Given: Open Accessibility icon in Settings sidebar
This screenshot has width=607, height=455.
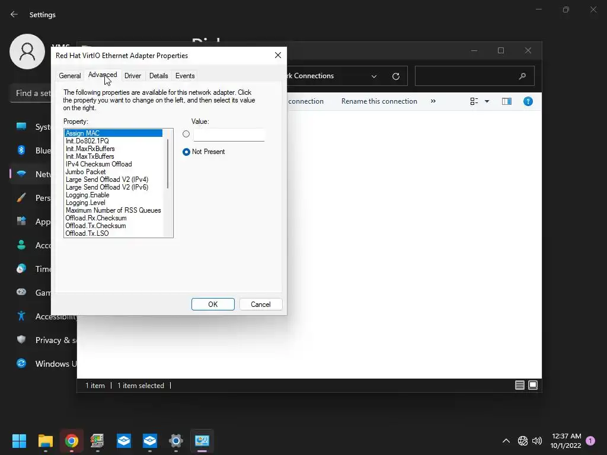Looking at the screenshot, I should coord(21,316).
